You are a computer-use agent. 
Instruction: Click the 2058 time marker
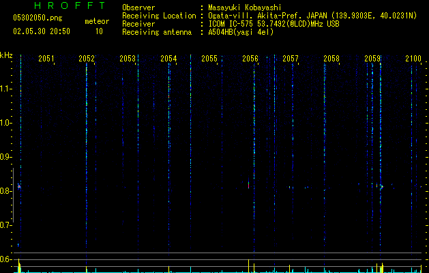click(331, 59)
